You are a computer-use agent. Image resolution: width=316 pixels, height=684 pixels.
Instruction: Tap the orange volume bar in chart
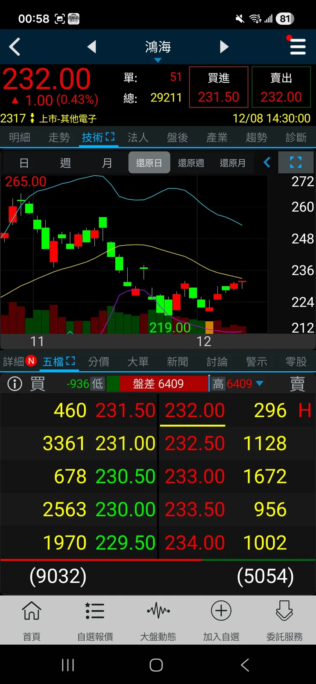pos(209,327)
